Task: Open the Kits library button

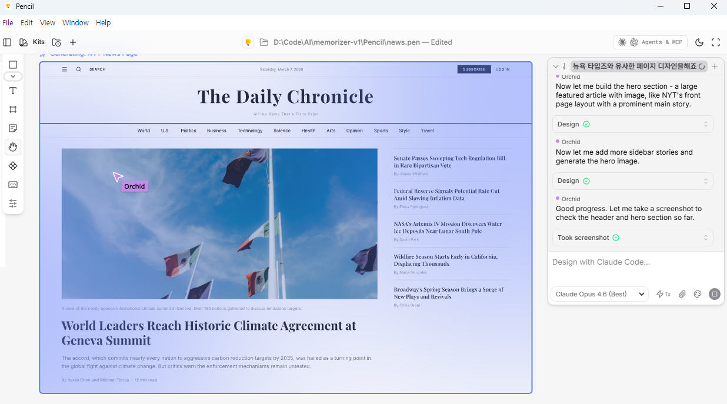Action: pyautogui.click(x=32, y=42)
